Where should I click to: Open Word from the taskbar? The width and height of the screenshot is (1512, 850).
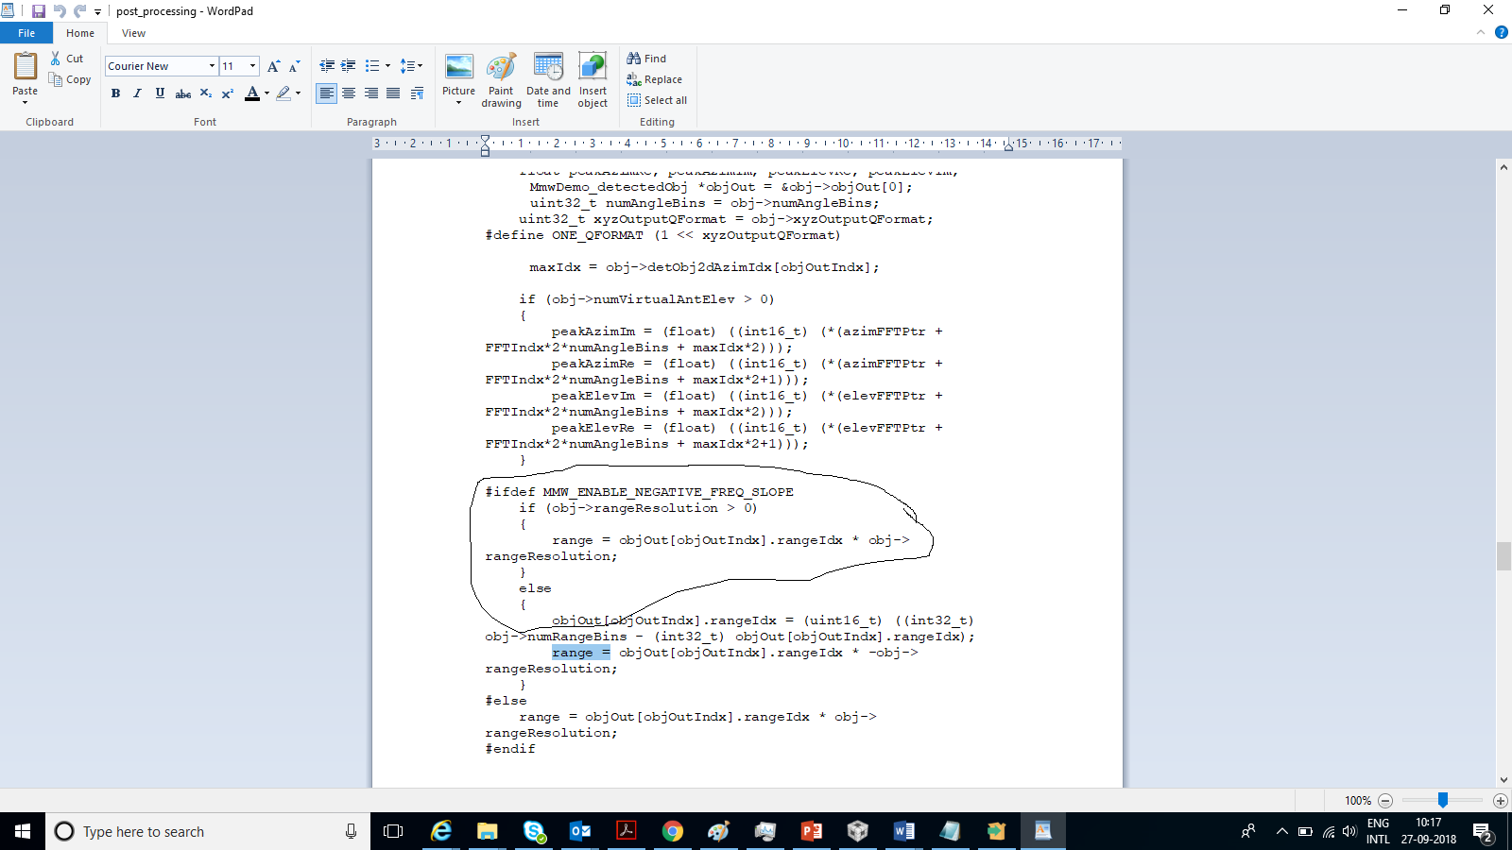904,831
